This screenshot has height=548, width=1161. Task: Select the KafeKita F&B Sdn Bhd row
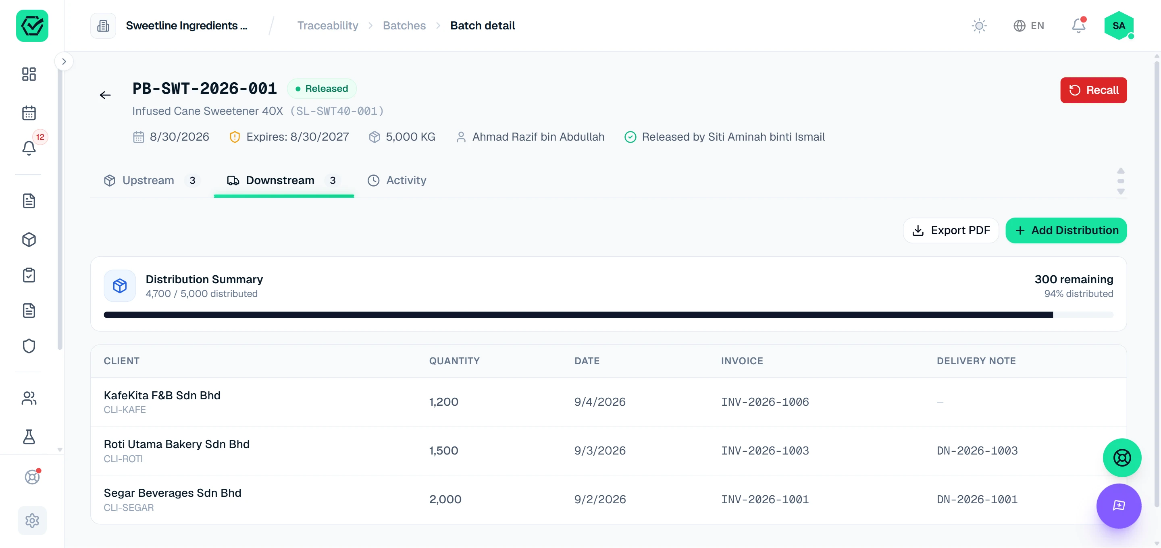(x=608, y=402)
